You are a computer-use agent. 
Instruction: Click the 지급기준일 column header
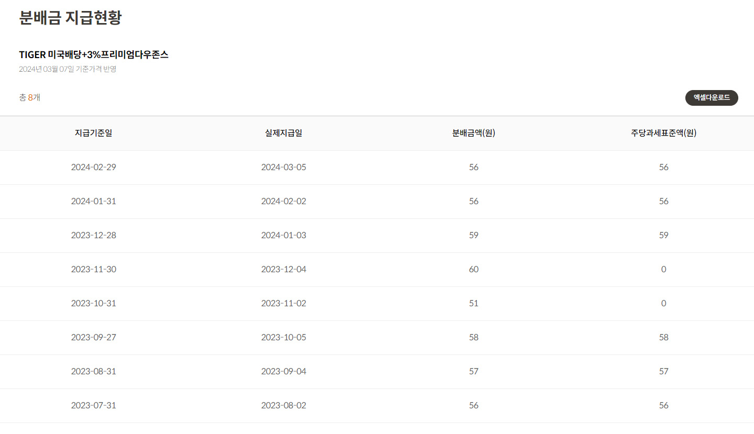[x=93, y=133]
